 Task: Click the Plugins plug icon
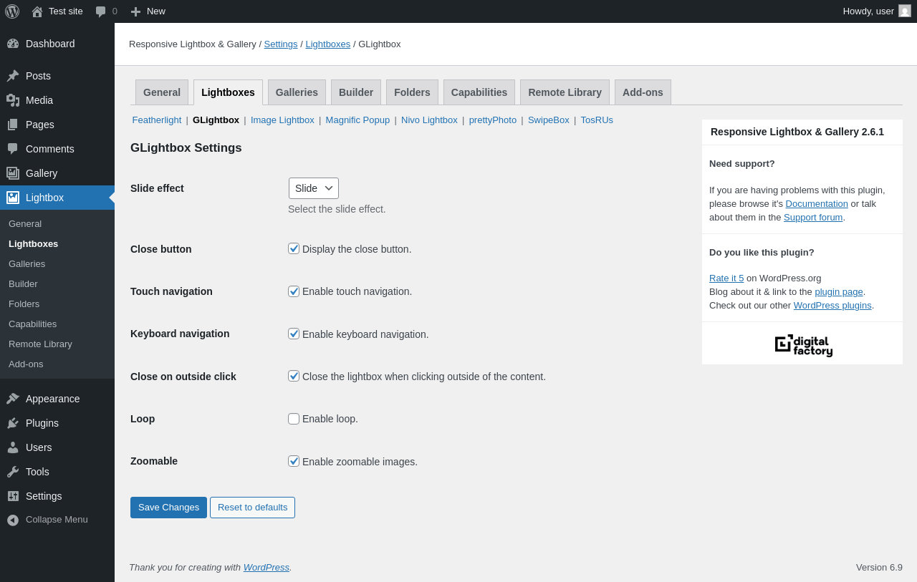click(13, 423)
